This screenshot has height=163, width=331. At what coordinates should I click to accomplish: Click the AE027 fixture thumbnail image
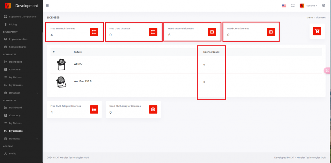pos(60,65)
